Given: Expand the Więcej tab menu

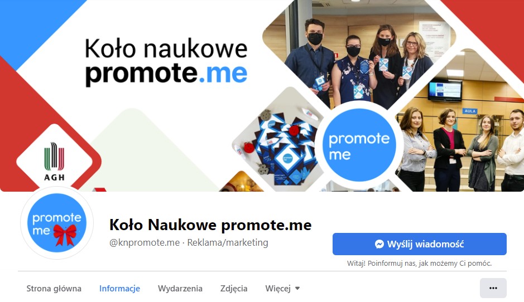Looking at the screenshot, I should tap(282, 288).
